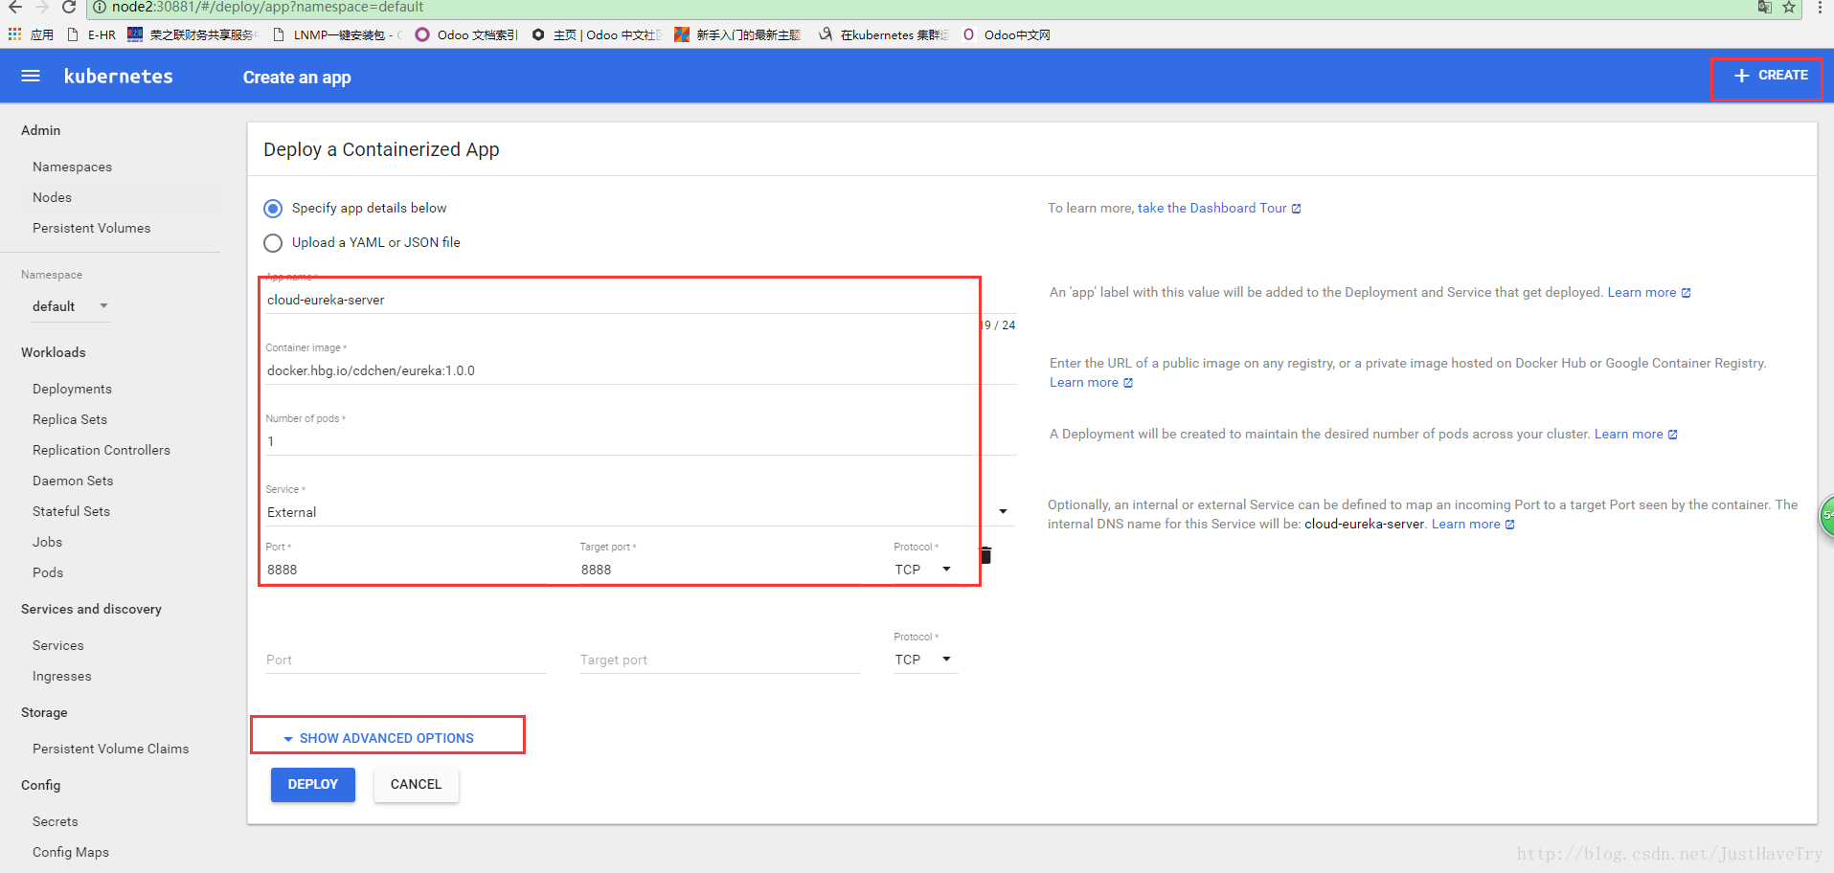Click Learn more link for Service DNS name

click(x=1465, y=524)
